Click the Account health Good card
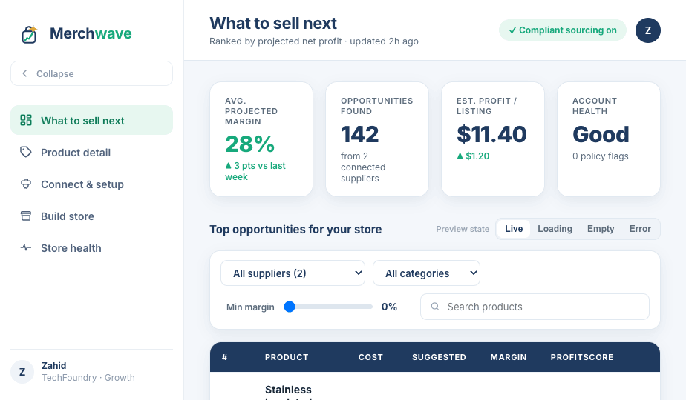686x400 pixels. [x=609, y=139]
